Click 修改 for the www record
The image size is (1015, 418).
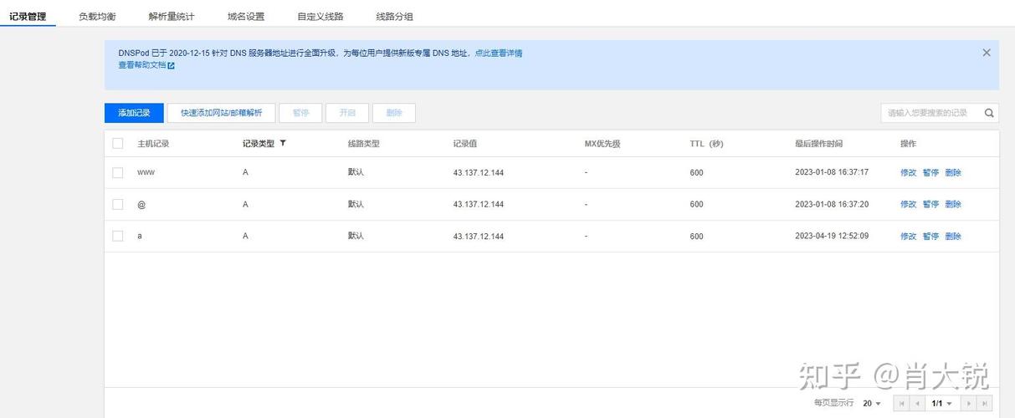coord(909,172)
